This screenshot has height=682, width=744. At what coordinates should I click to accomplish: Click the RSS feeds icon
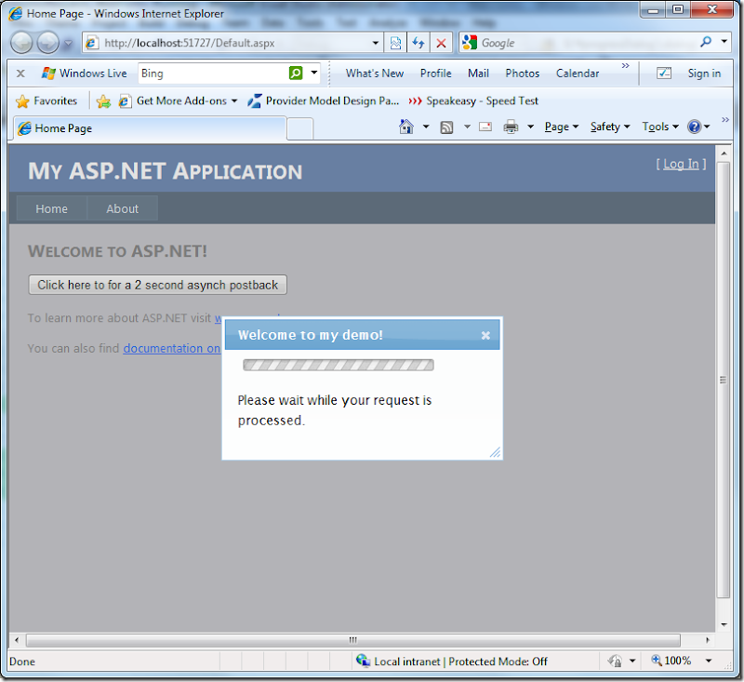tap(447, 127)
